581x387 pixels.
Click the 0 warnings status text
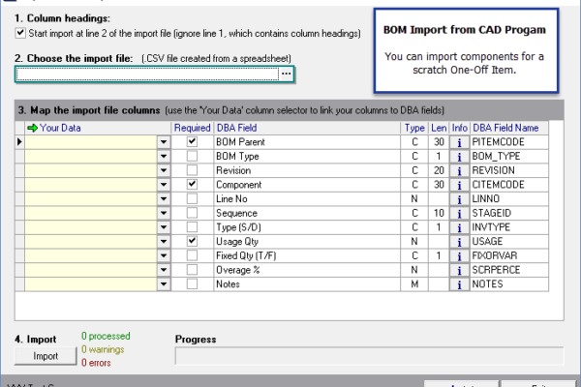click(x=103, y=349)
